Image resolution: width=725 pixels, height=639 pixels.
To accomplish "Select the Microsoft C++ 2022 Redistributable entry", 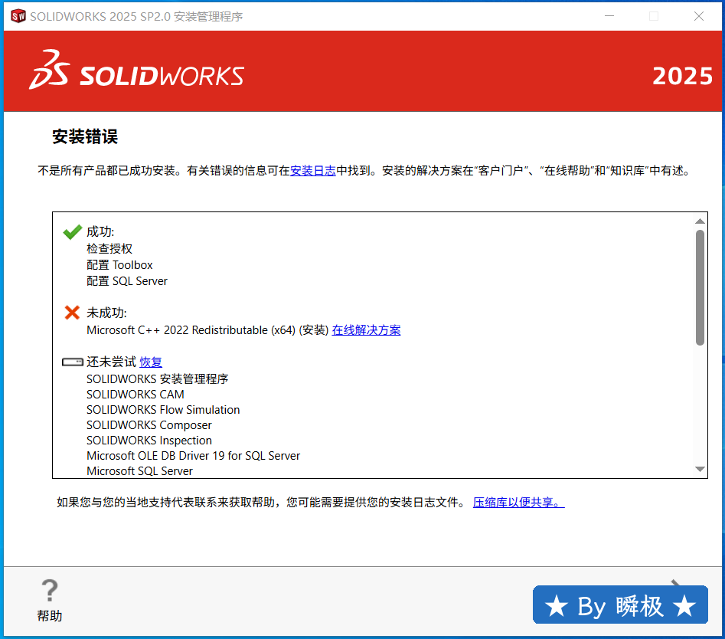I will [207, 330].
